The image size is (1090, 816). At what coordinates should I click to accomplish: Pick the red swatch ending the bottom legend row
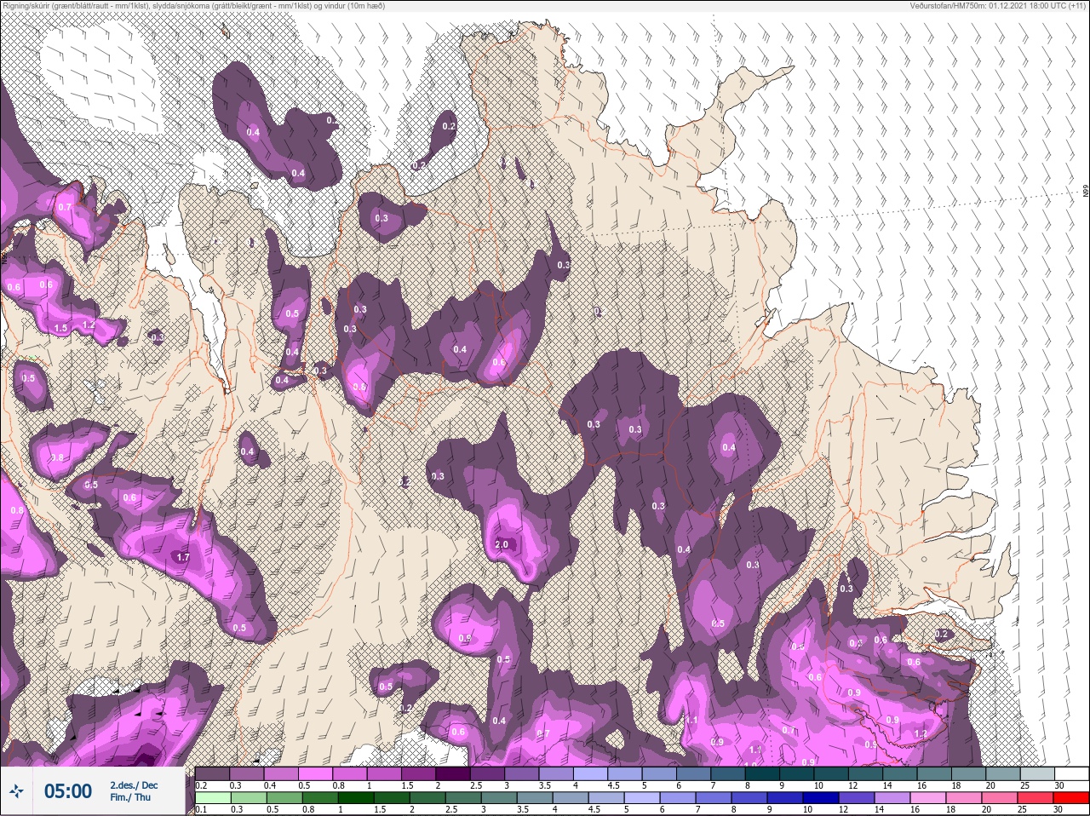1071,797
